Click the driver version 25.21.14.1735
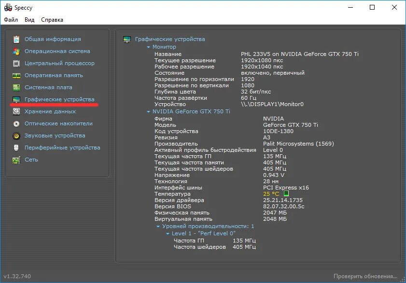 (283, 200)
